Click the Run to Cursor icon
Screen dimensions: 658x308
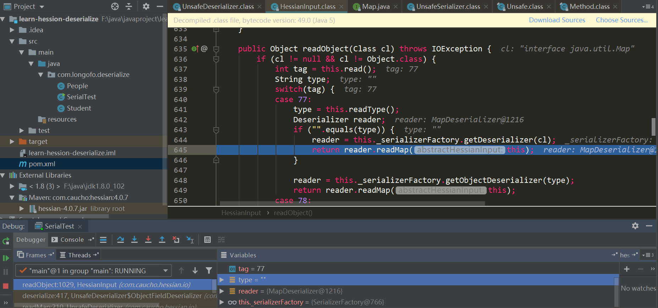click(190, 240)
